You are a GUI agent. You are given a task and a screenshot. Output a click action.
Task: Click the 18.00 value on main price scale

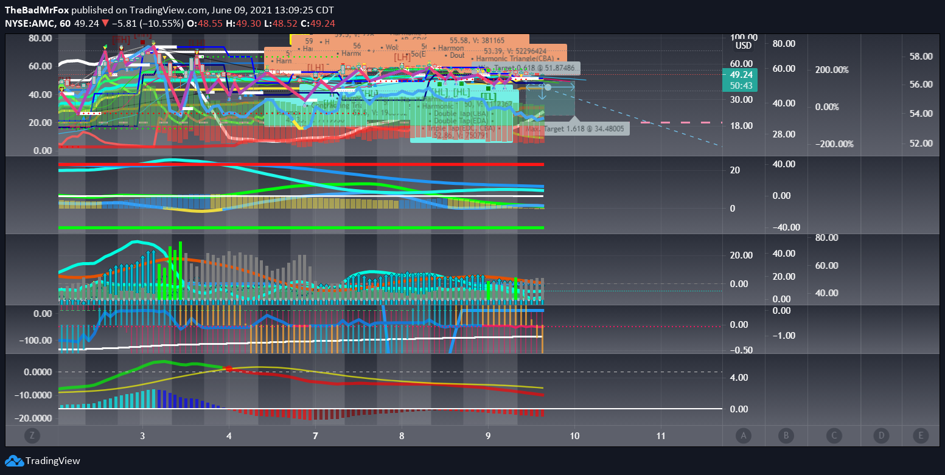tap(740, 126)
